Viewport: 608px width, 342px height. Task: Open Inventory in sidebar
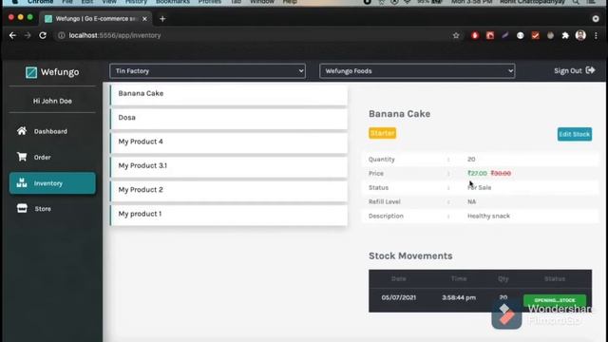tap(52, 183)
